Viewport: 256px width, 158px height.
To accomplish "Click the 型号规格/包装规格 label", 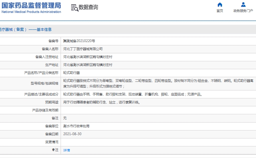I will [45, 83].
